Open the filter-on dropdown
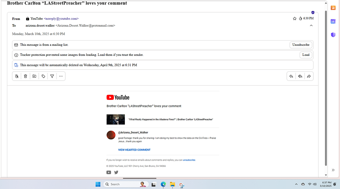This screenshot has width=340, height=189. point(52,76)
